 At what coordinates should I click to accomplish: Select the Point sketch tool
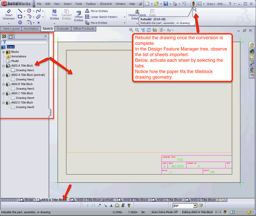click(38, 23)
